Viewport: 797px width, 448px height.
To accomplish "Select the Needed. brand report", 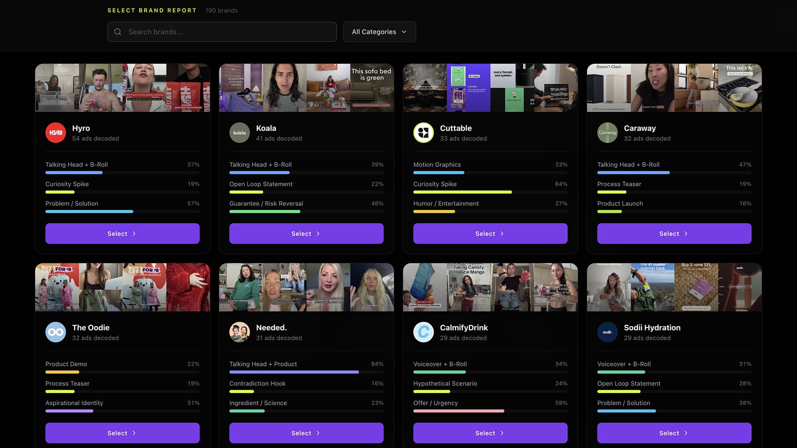I will pyautogui.click(x=306, y=433).
